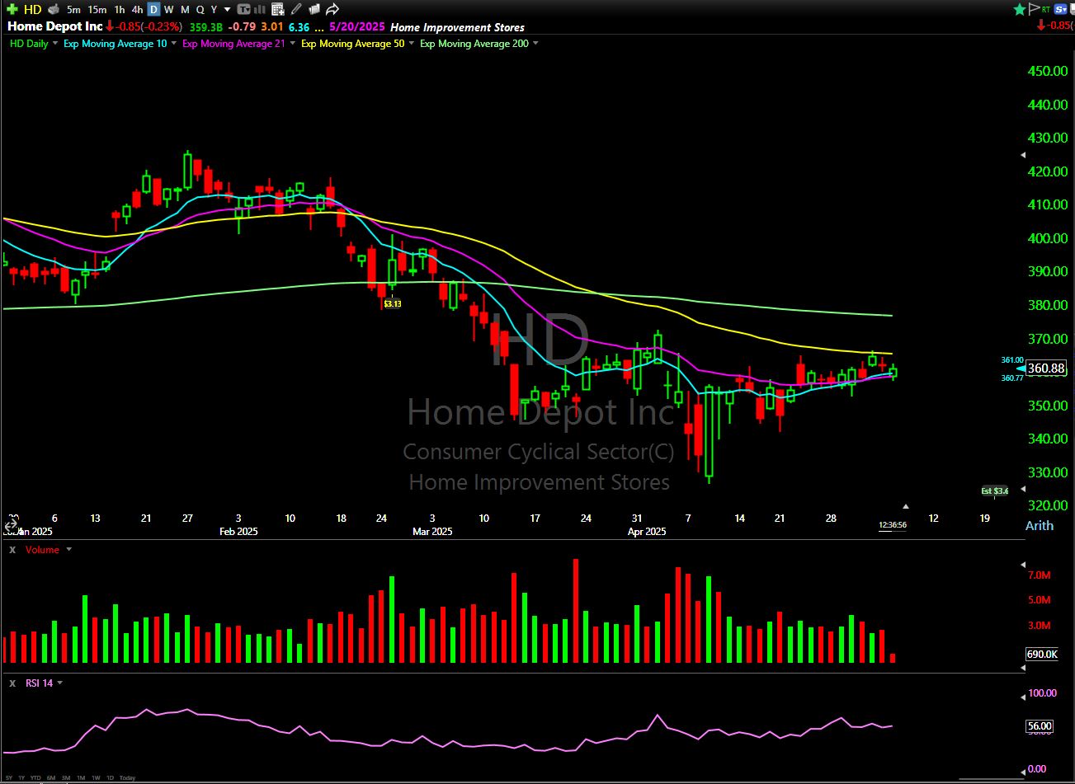Click the calendar grid icon in the toolbar
Image resolution: width=1075 pixels, height=784 pixels.
(x=279, y=9)
